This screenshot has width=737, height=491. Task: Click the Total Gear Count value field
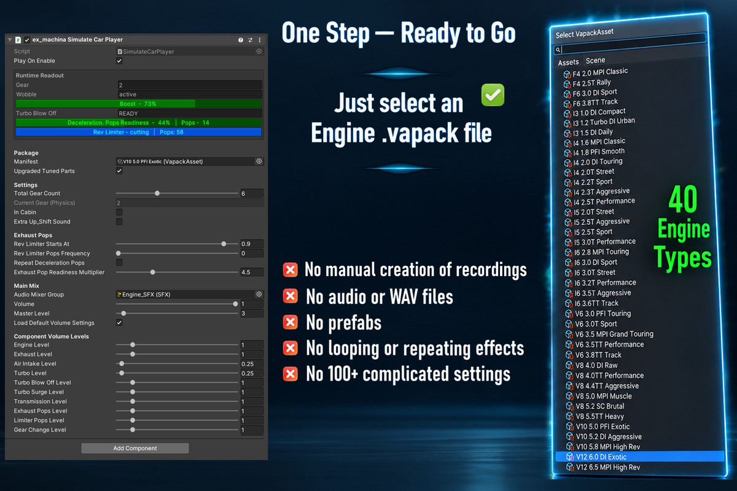click(252, 193)
